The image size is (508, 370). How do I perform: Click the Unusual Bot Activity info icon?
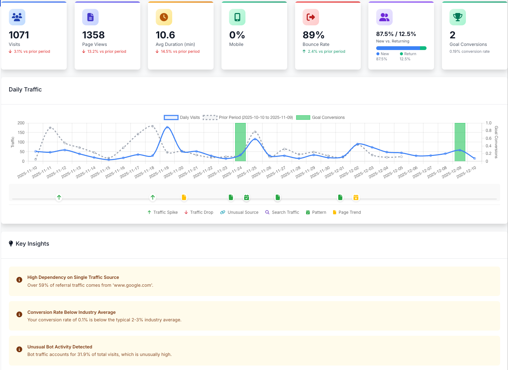20,349
